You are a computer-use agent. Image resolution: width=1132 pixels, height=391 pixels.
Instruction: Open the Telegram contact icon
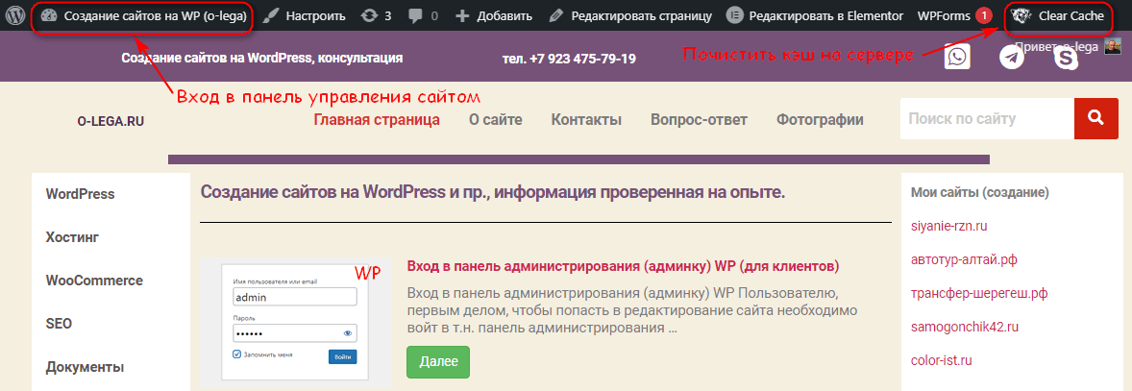coord(1012,57)
